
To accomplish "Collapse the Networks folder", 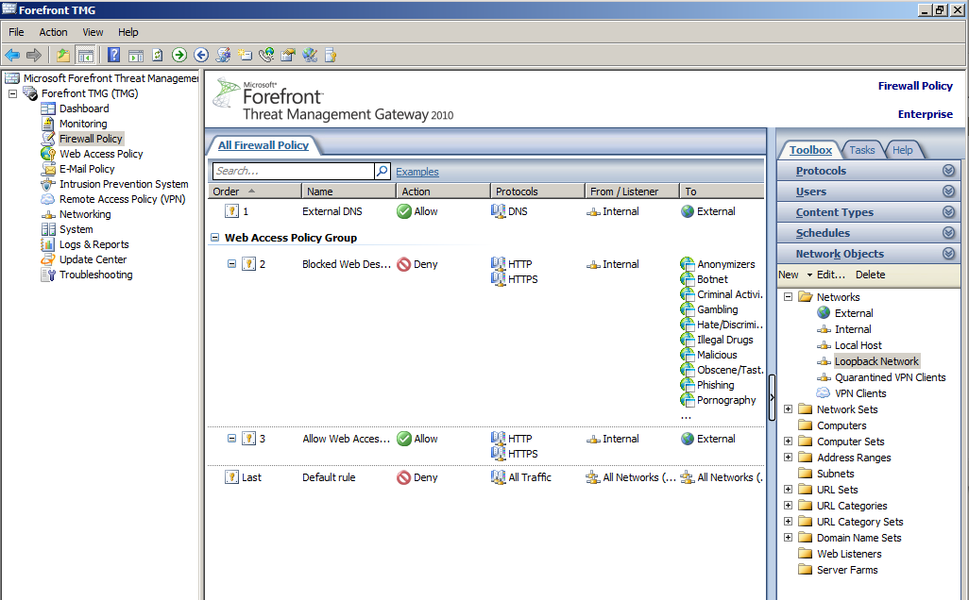I will tap(788, 297).
